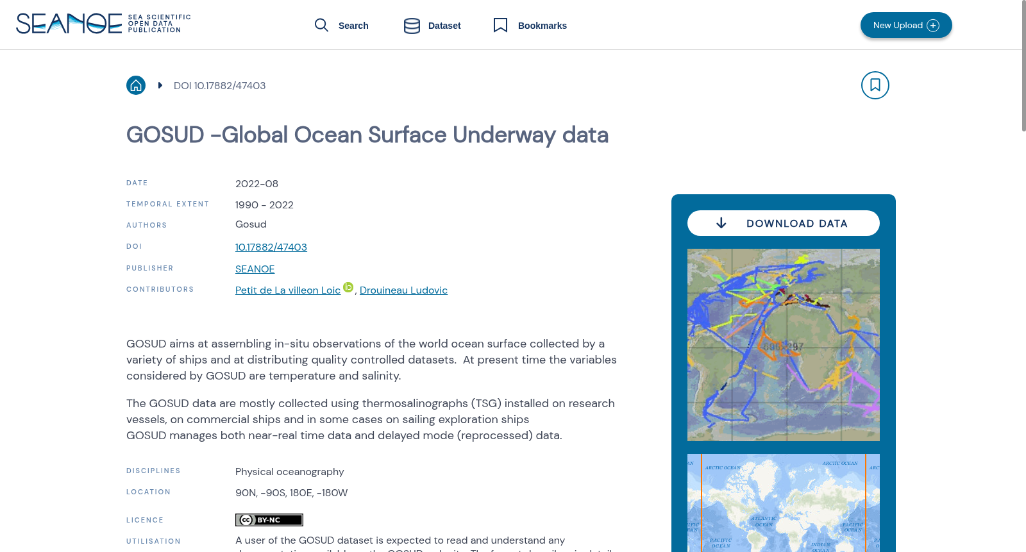Click the Bookmarks flag icon
The width and height of the screenshot is (1026, 552).
pyautogui.click(x=500, y=25)
